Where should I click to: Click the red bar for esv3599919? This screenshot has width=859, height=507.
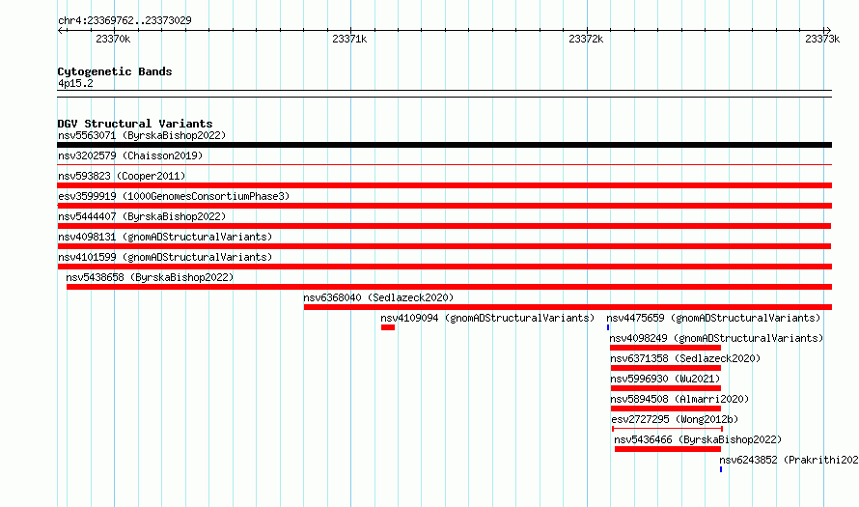(x=444, y=206)
